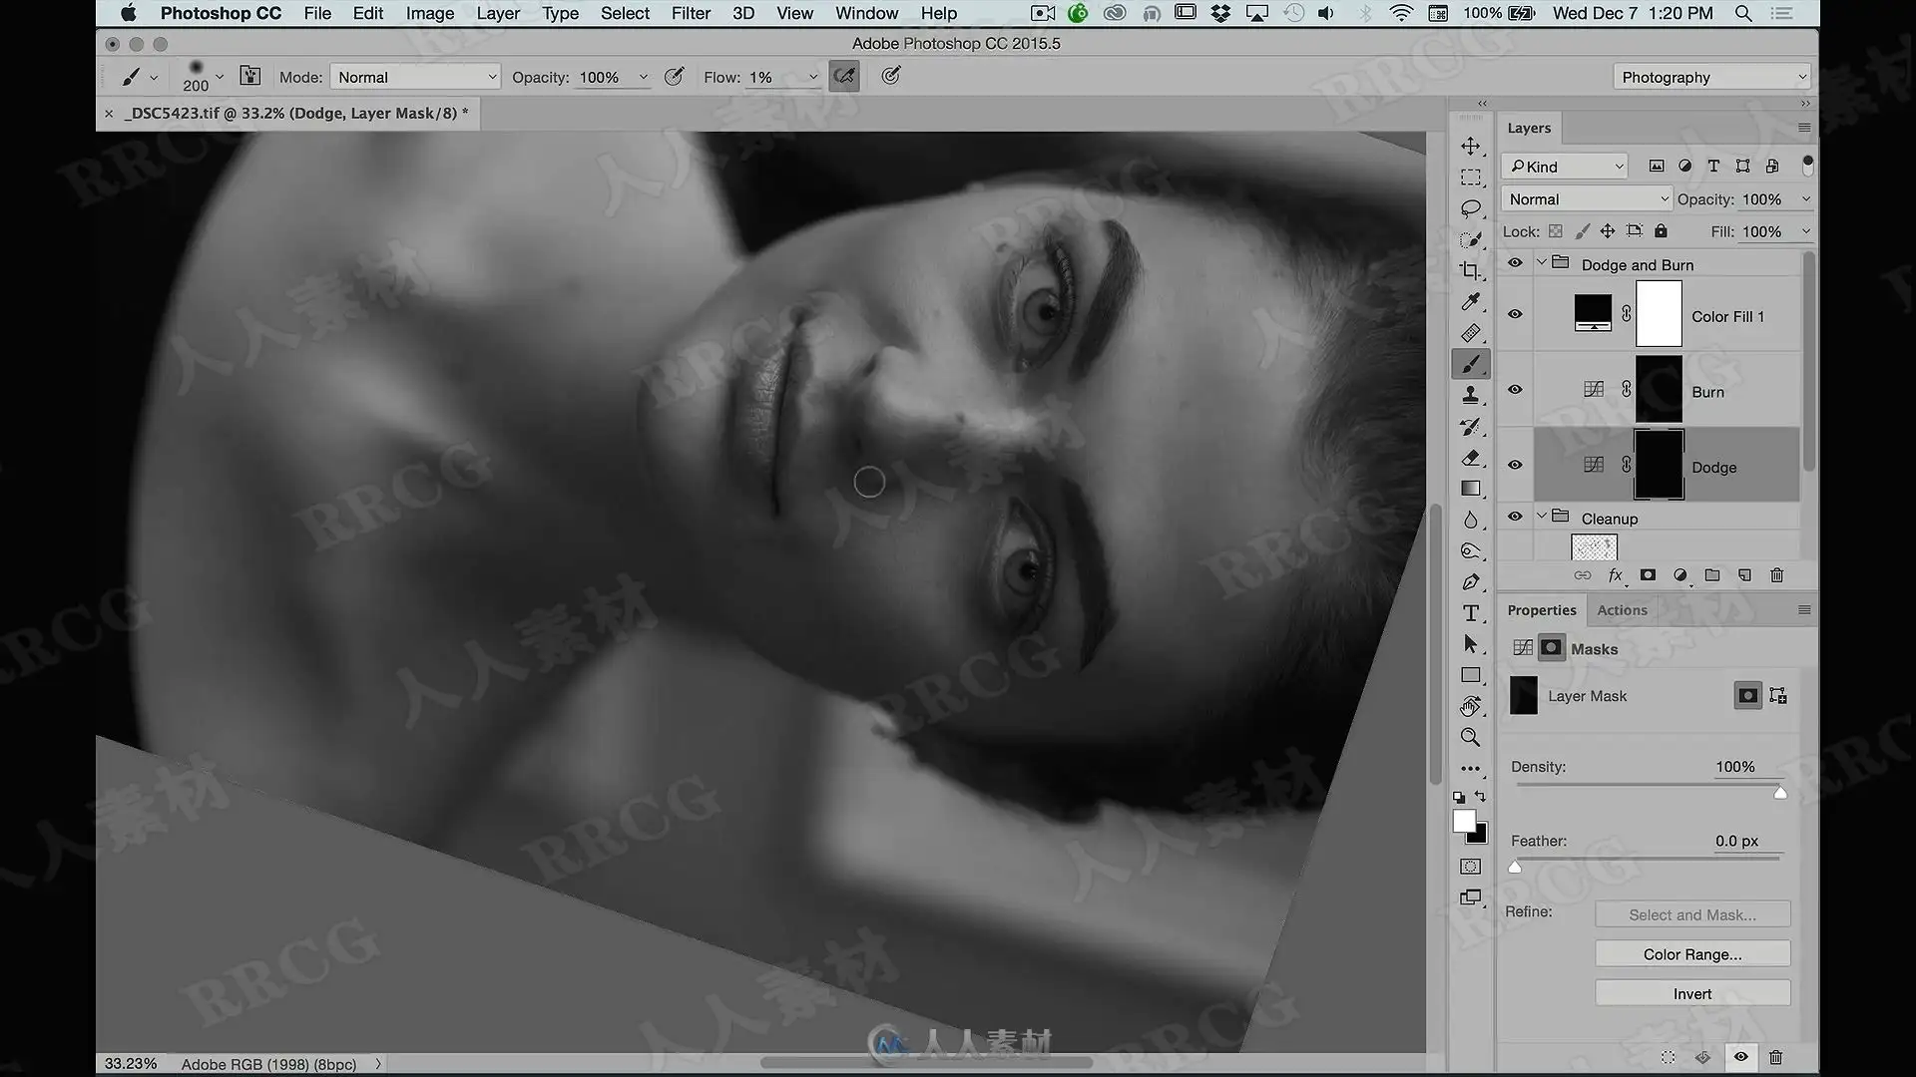Select the Rectangle shape tool
The image size is (1916, 1077).
(x=1471, y=675)
